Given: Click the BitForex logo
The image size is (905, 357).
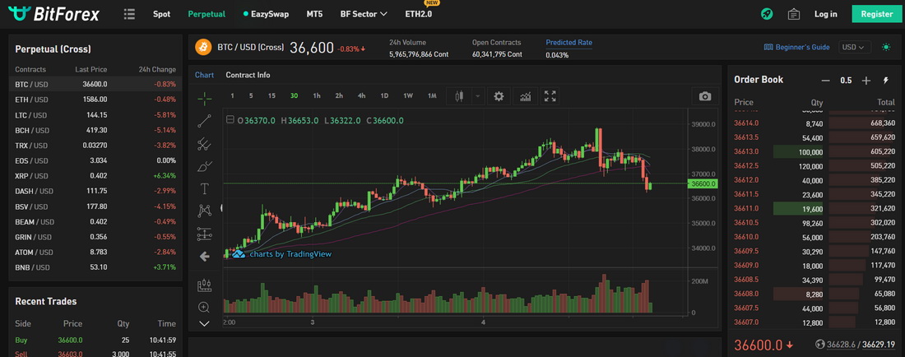Looking at the screenshot, I should click(53, 14).
